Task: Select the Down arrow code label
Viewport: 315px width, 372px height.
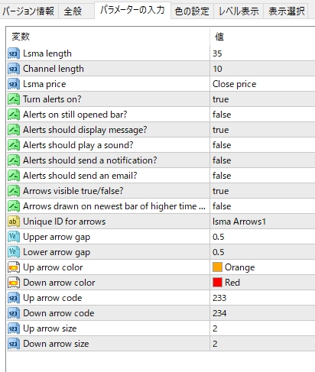Action: [59, 313]
